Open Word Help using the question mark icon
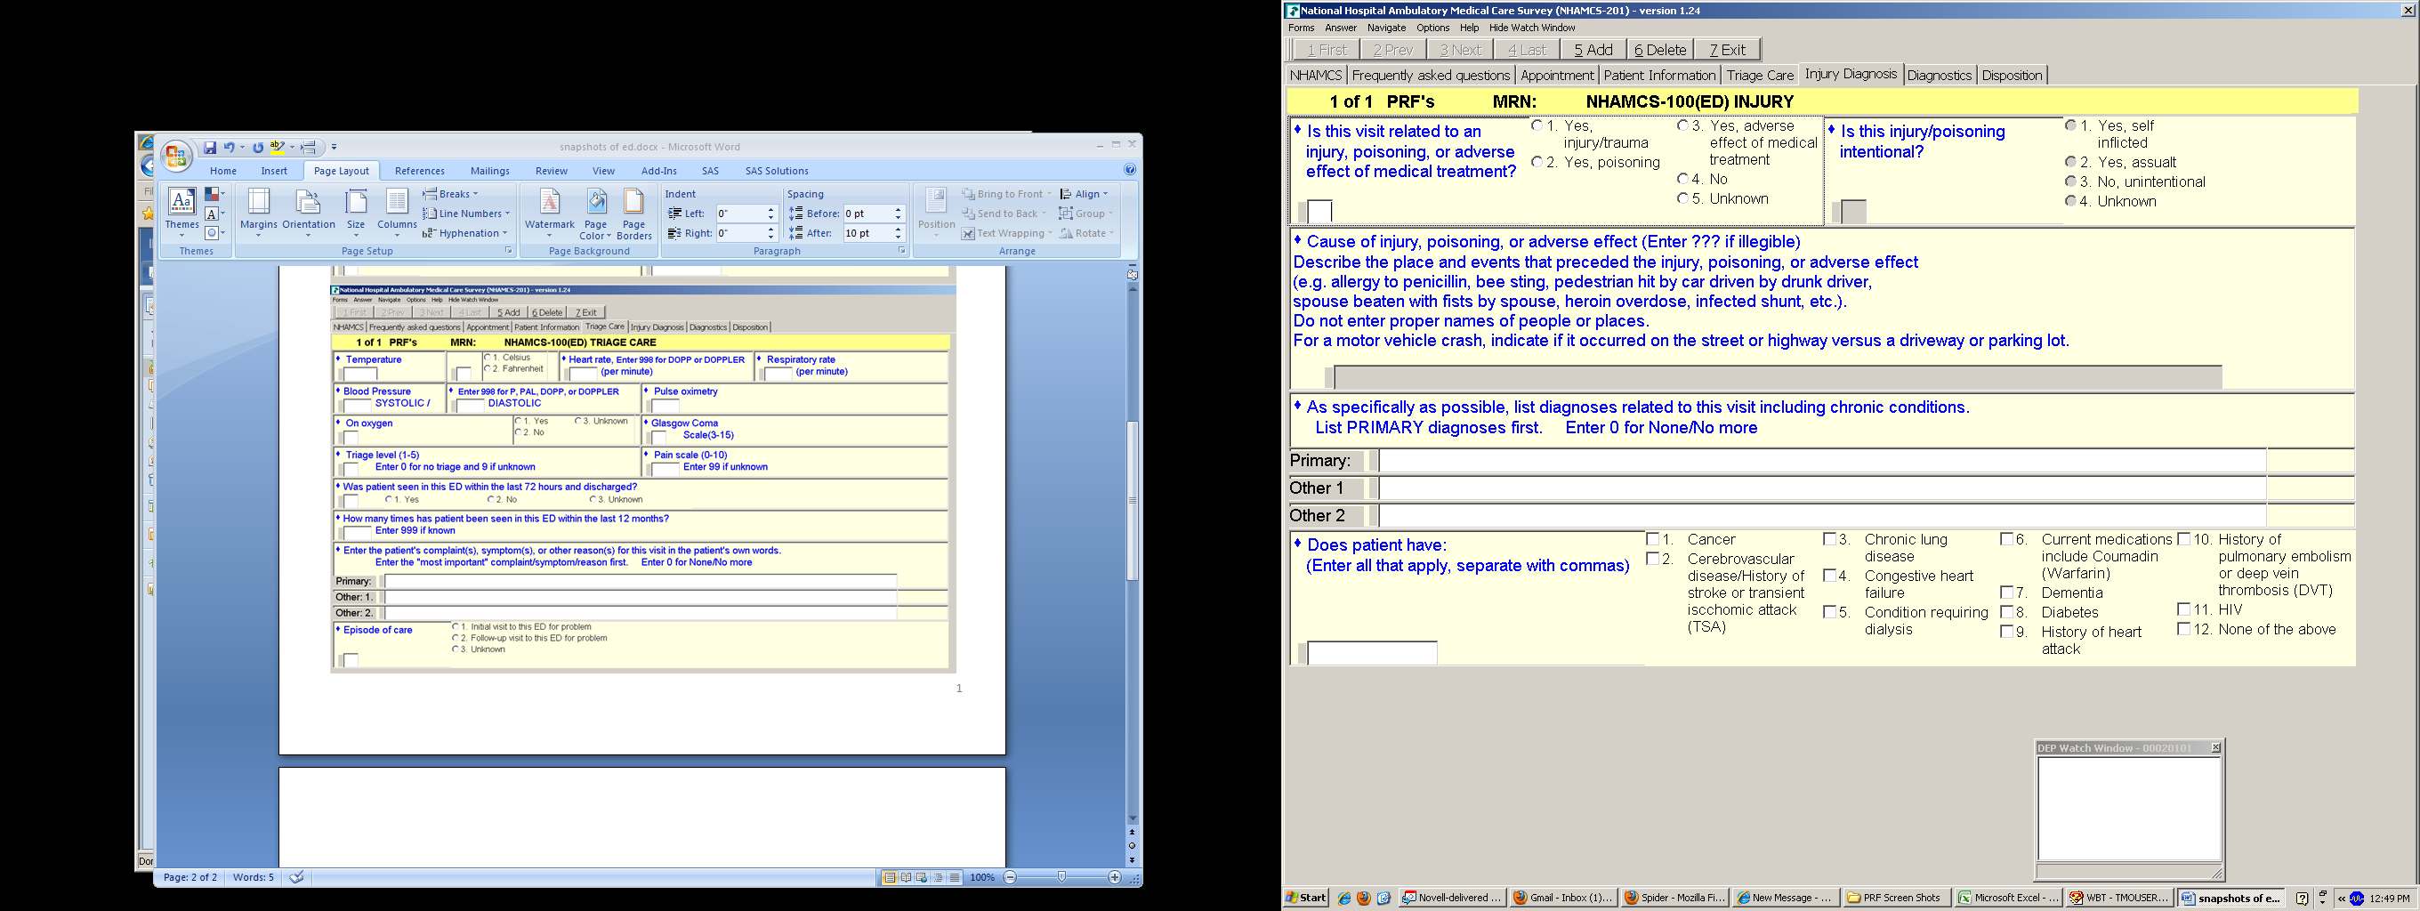This screenshot has height=911, width=2420. pyautogui.click(x=1130, y=170)
